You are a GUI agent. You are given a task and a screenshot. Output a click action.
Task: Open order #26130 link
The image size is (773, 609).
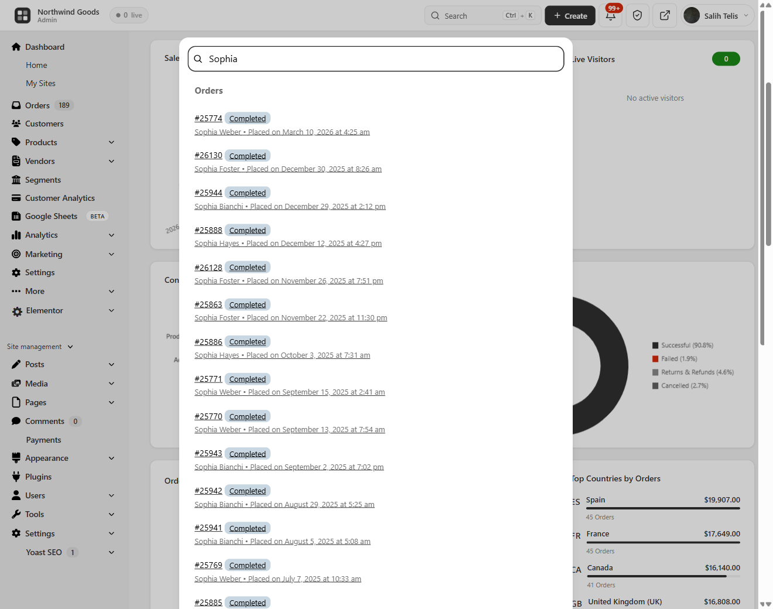(208, 156)
